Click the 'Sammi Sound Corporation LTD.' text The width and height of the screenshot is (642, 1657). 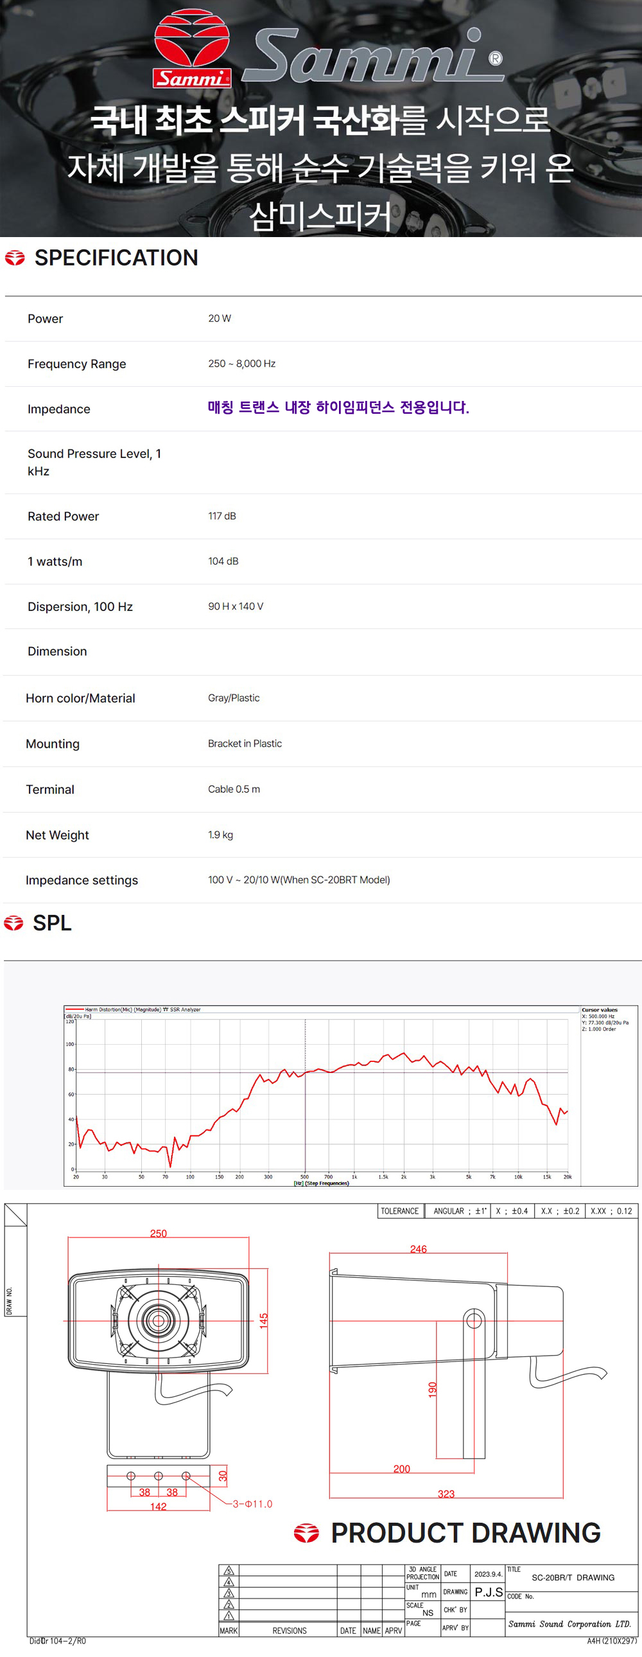569,1624
